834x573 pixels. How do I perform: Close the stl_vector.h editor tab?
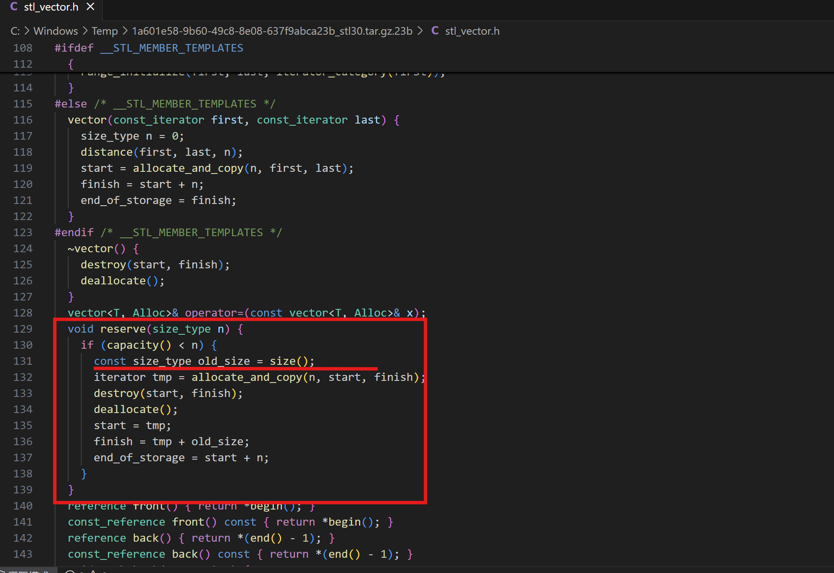click(90, 7)
